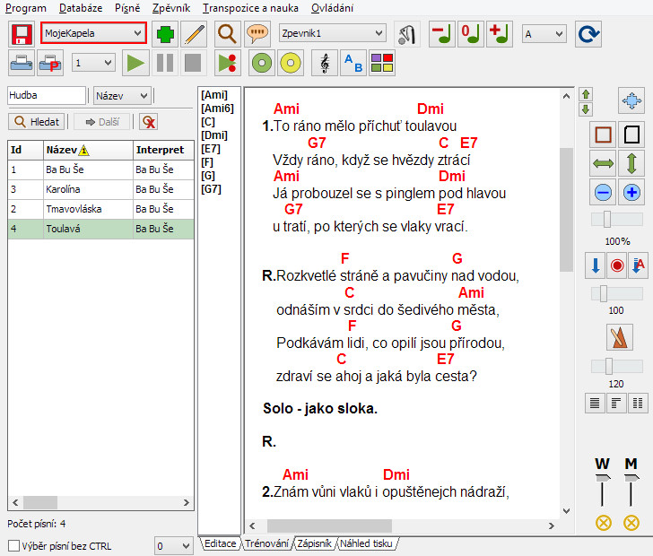Click the four colored squares icon

382,64
